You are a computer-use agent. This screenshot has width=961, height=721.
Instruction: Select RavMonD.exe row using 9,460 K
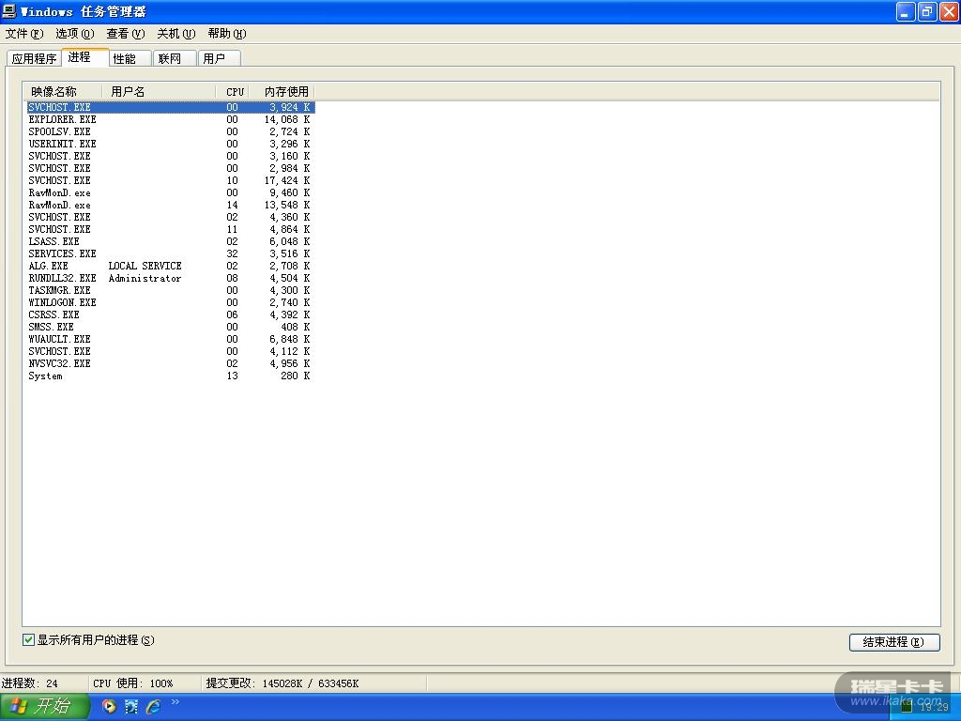point(170,192)
